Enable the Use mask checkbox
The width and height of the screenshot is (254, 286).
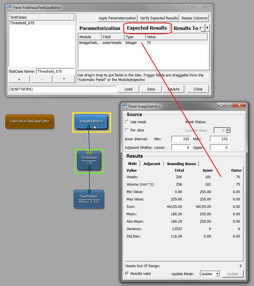[x=127, y=122]
